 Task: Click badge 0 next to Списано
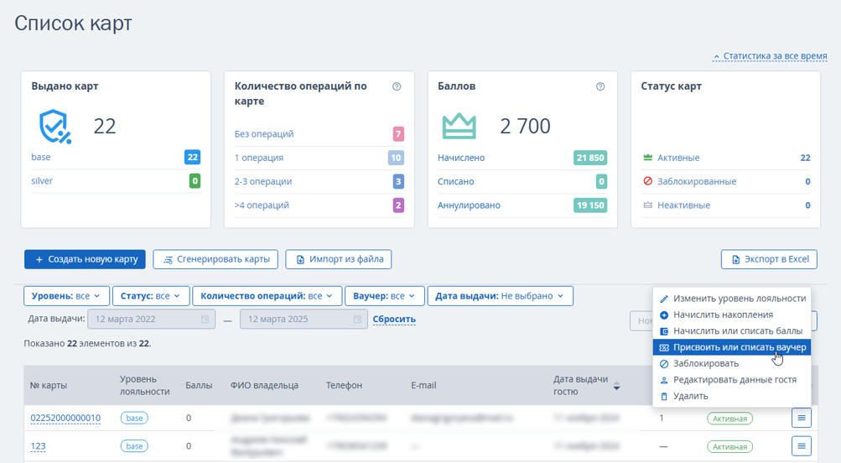(x=601, y=181)
